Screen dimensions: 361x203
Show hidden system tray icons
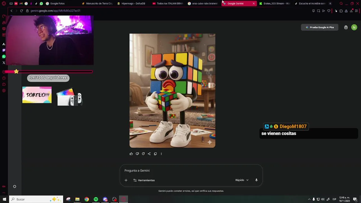click(309, 199)
